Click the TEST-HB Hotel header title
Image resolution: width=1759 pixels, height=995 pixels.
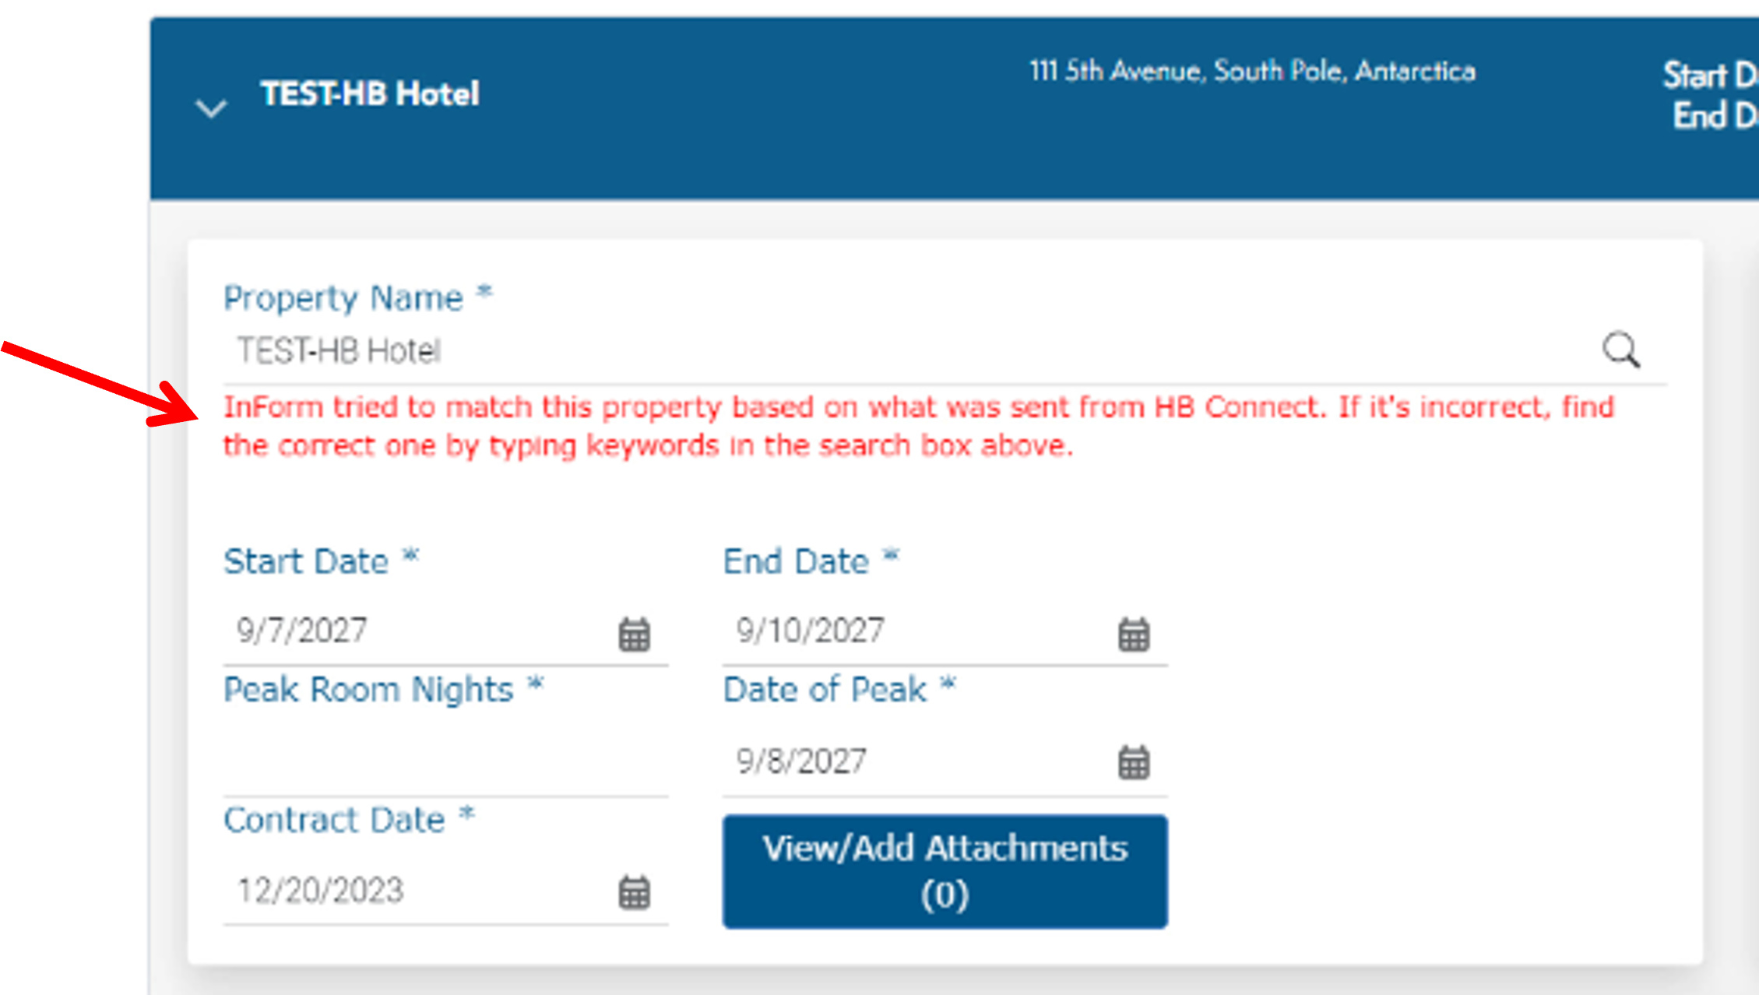369,94
